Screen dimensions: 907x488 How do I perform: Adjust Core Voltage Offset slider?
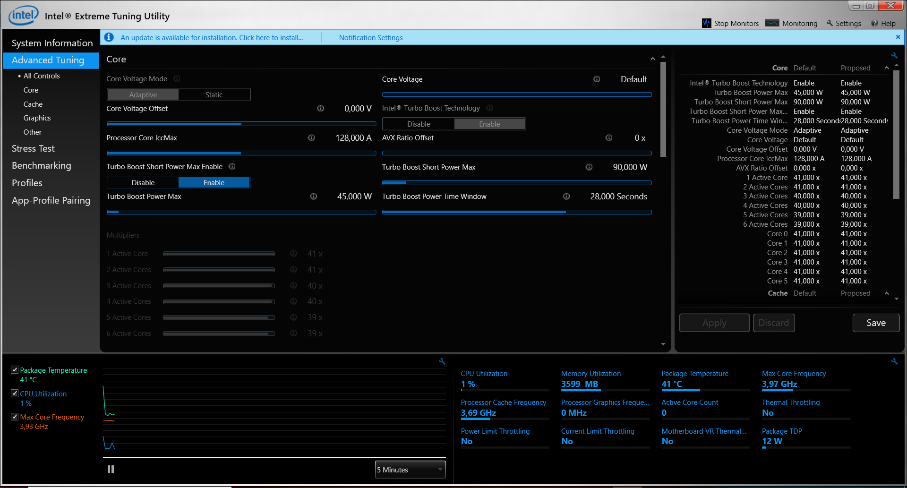point(241,124)
